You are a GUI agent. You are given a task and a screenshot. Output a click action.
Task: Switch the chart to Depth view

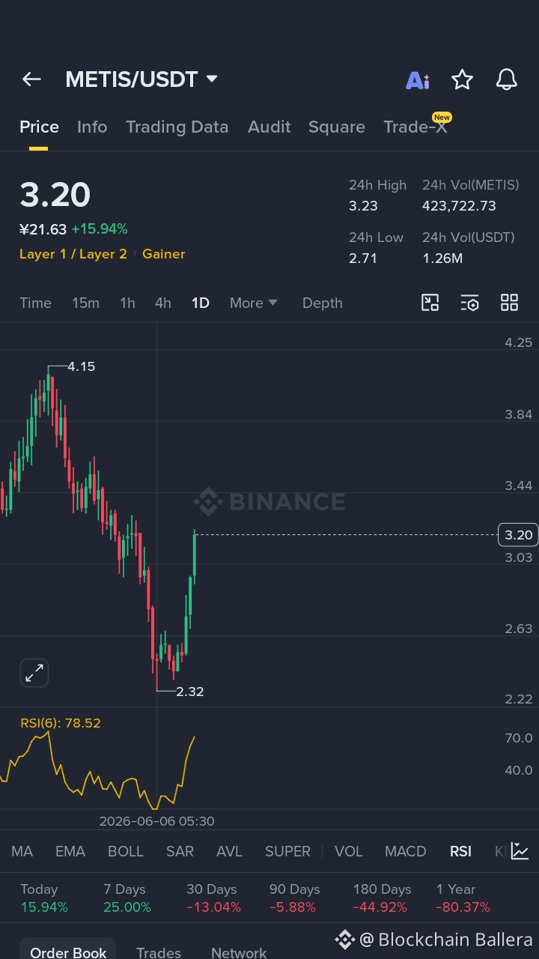(x=323, y=303)
